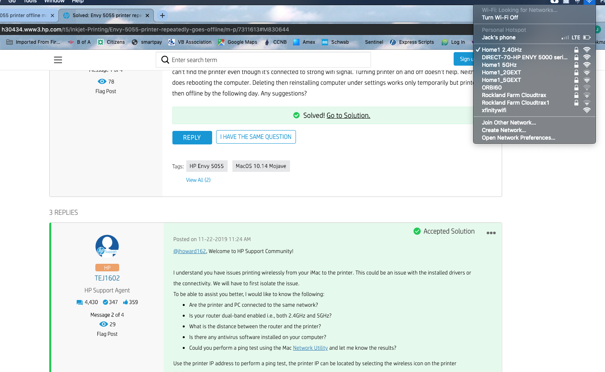Click the search magnifier icon

point(165,60)
